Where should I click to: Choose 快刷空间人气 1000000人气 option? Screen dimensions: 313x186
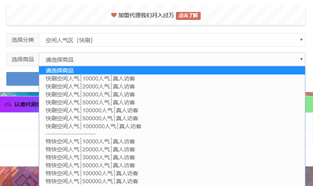click(x=93, y=126)
